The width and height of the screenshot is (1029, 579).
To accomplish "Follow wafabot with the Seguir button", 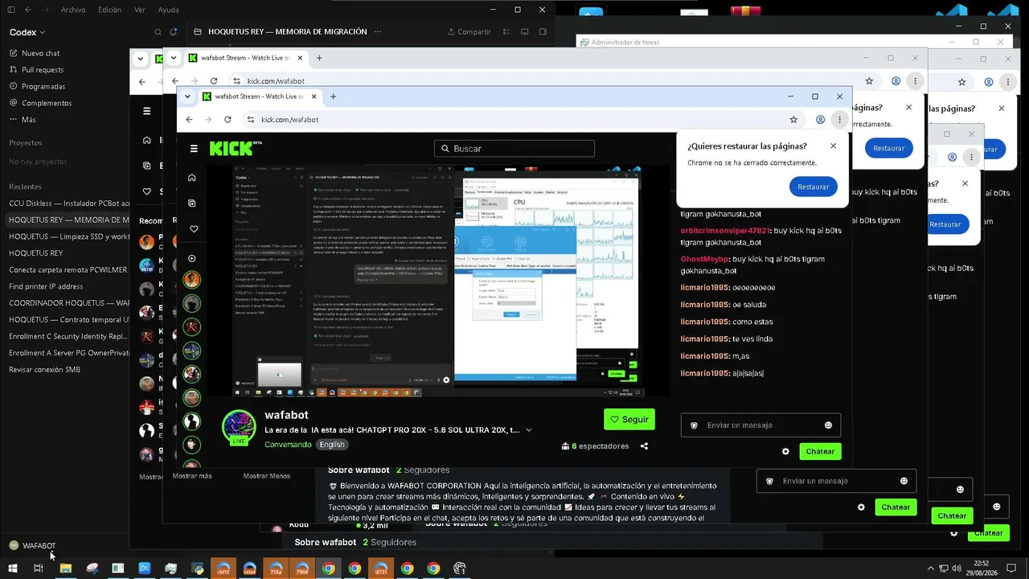I will (x=629, y=419).
